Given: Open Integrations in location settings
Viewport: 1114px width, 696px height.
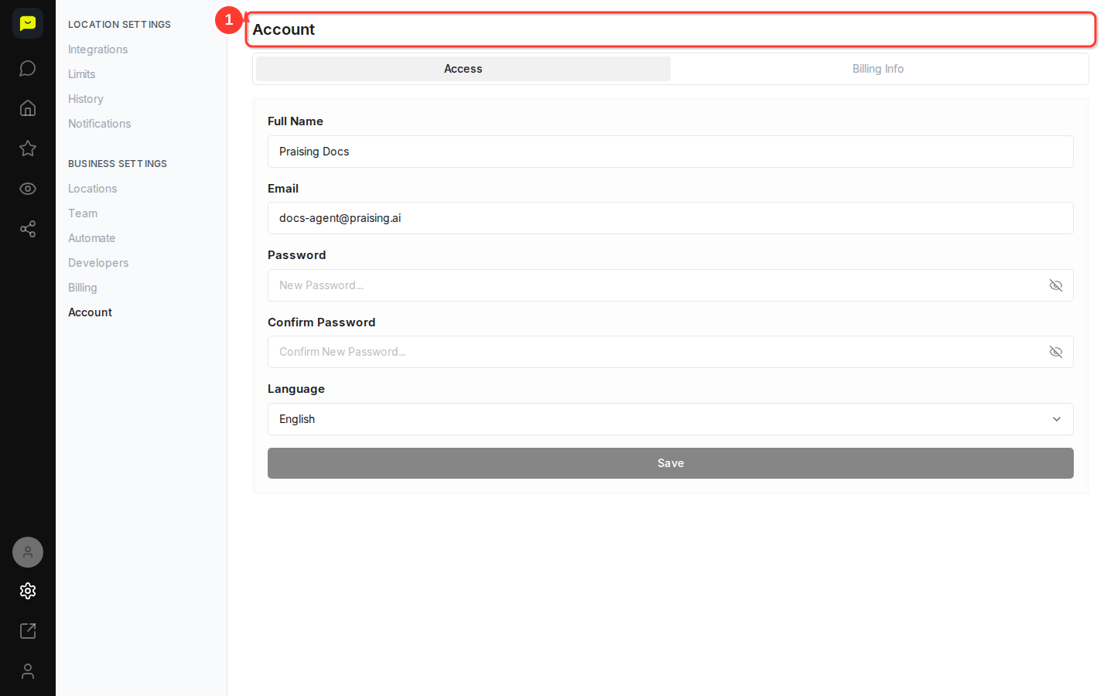Looking at the screenshot, I should pos(97,49).
